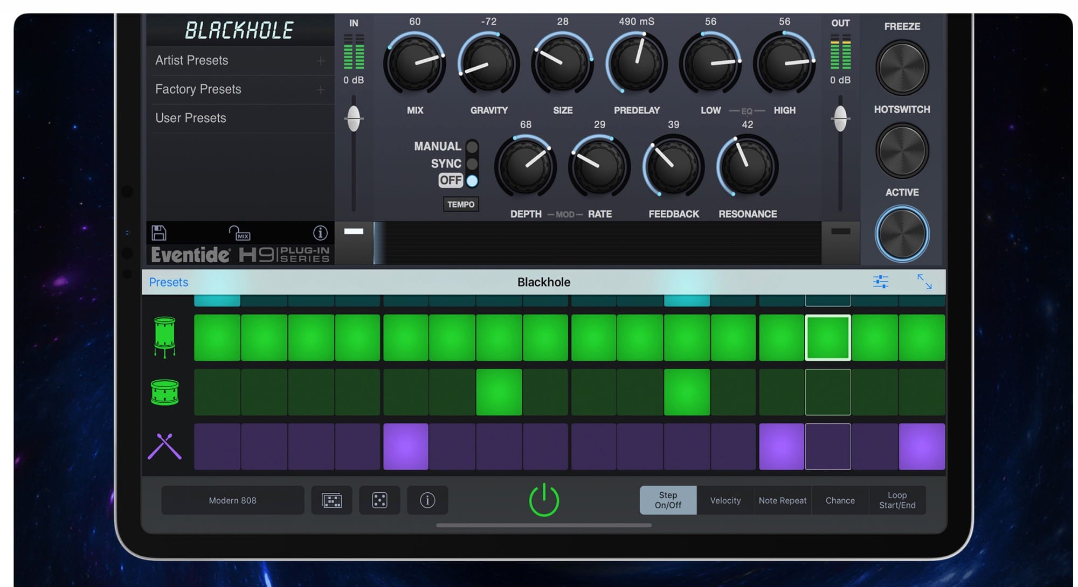
Task: Toggle the first floor tom step
Action: click(217, 338)
